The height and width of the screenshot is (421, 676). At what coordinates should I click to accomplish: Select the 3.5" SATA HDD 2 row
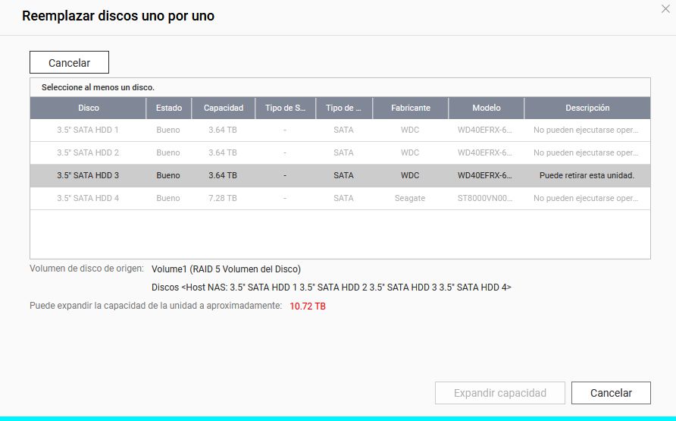click(x=88, y=153)
